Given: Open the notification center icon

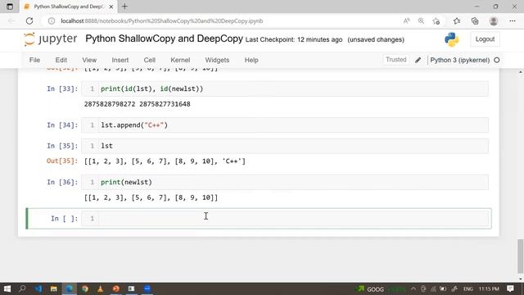Looking at the screenshot, I should pos(510,288).
